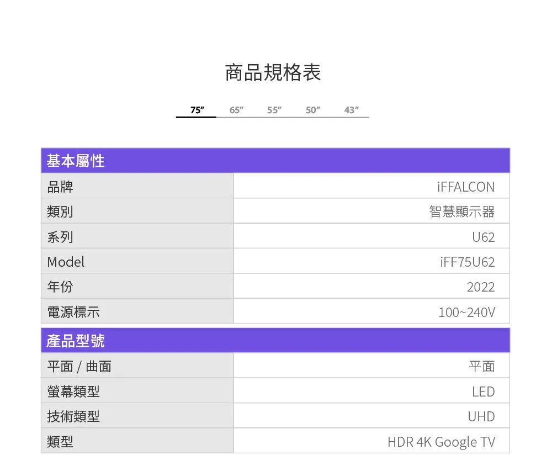
Task: Click the UHD technology type value
Action: click(x=481, y=416)
